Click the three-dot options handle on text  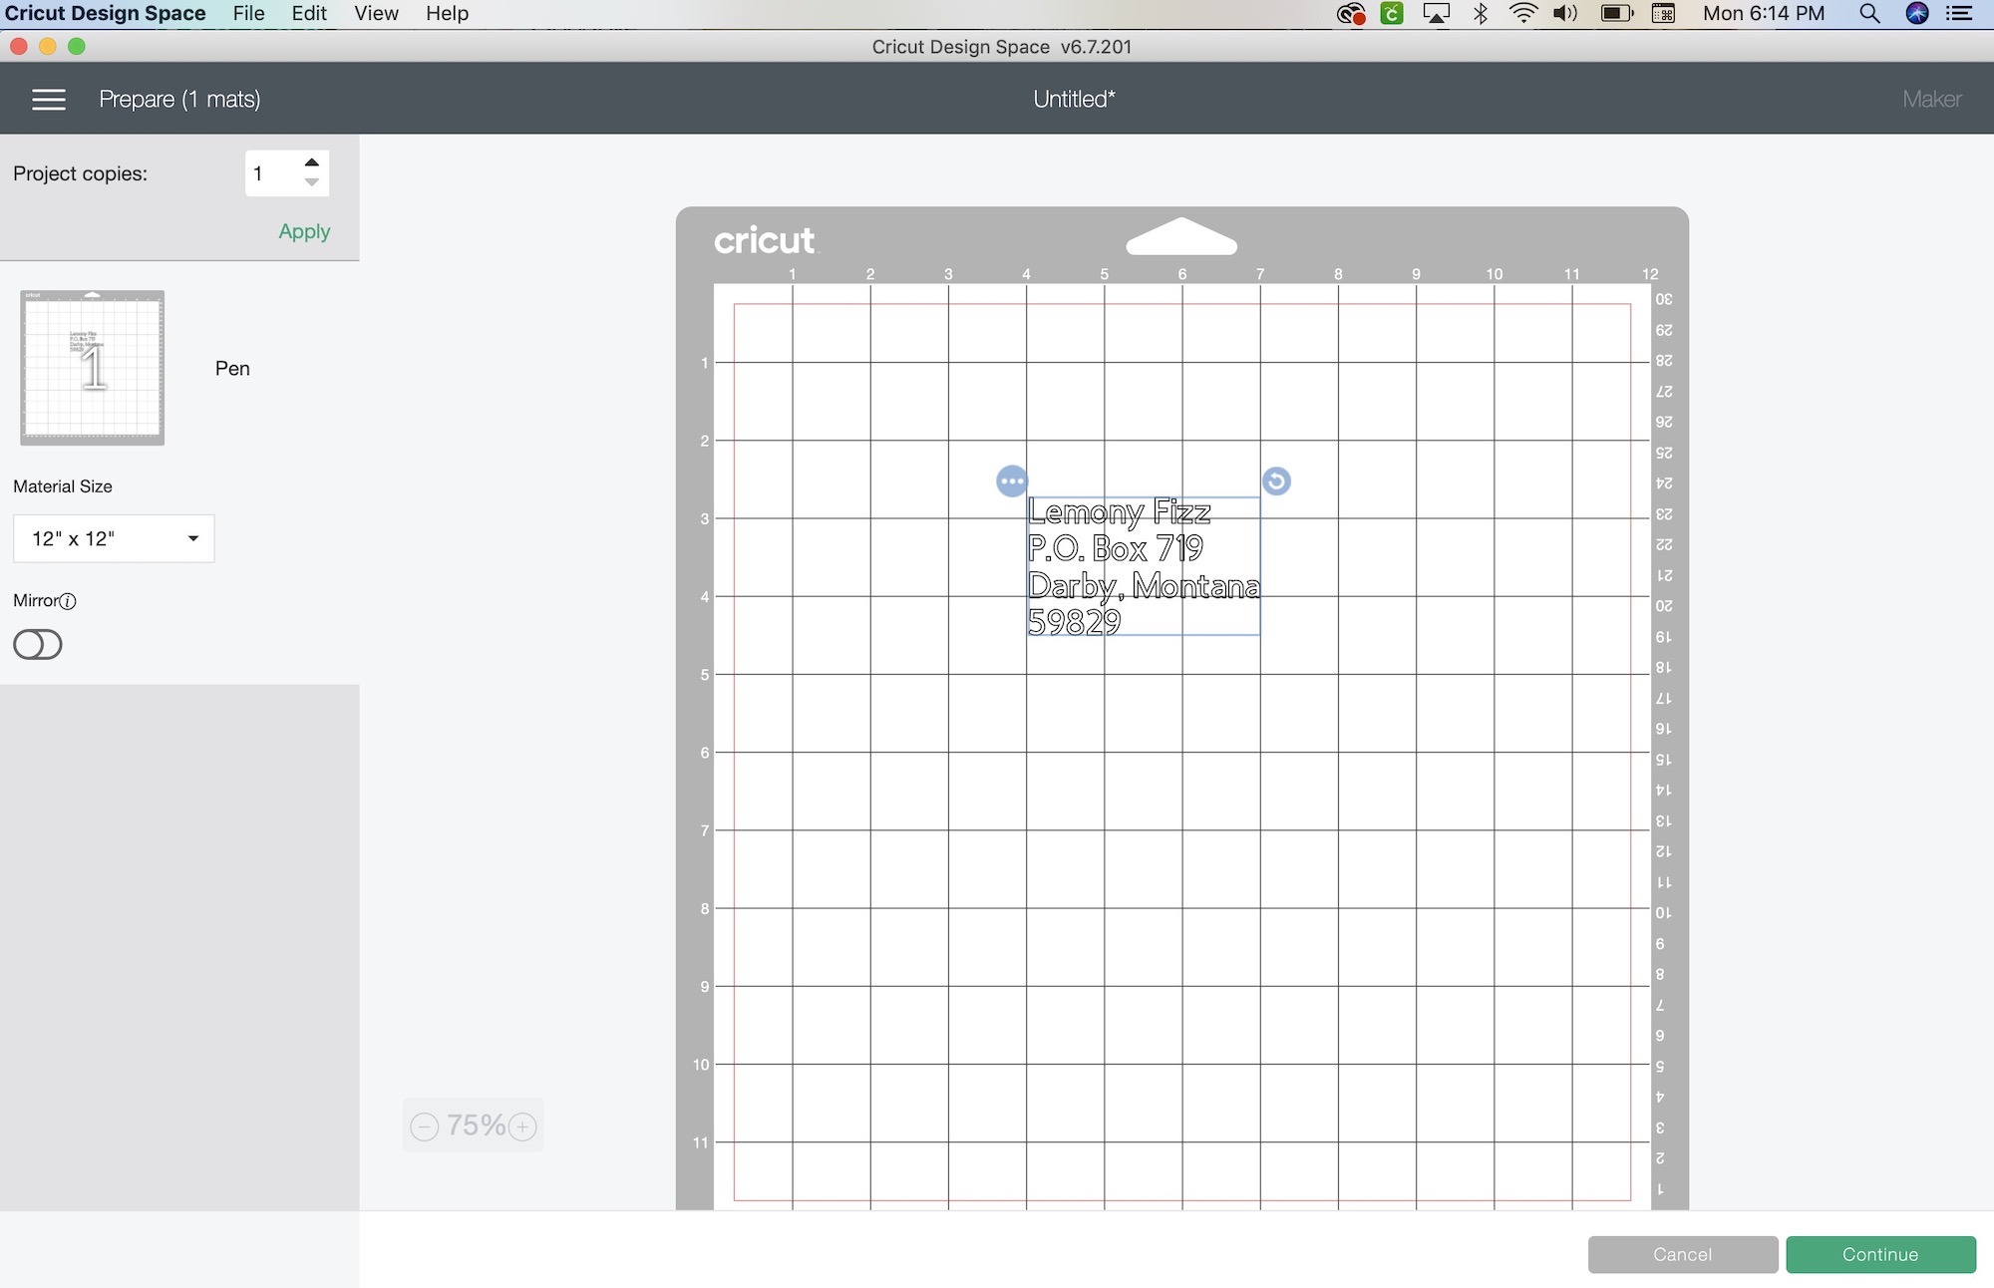(1012, 482)
